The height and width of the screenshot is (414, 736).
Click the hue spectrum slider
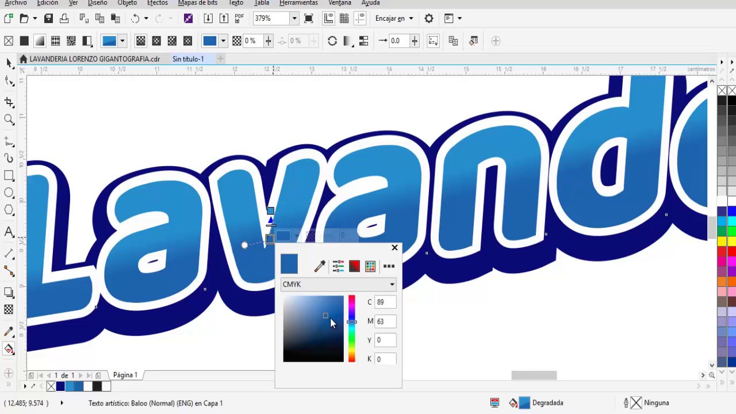(351, 329)
